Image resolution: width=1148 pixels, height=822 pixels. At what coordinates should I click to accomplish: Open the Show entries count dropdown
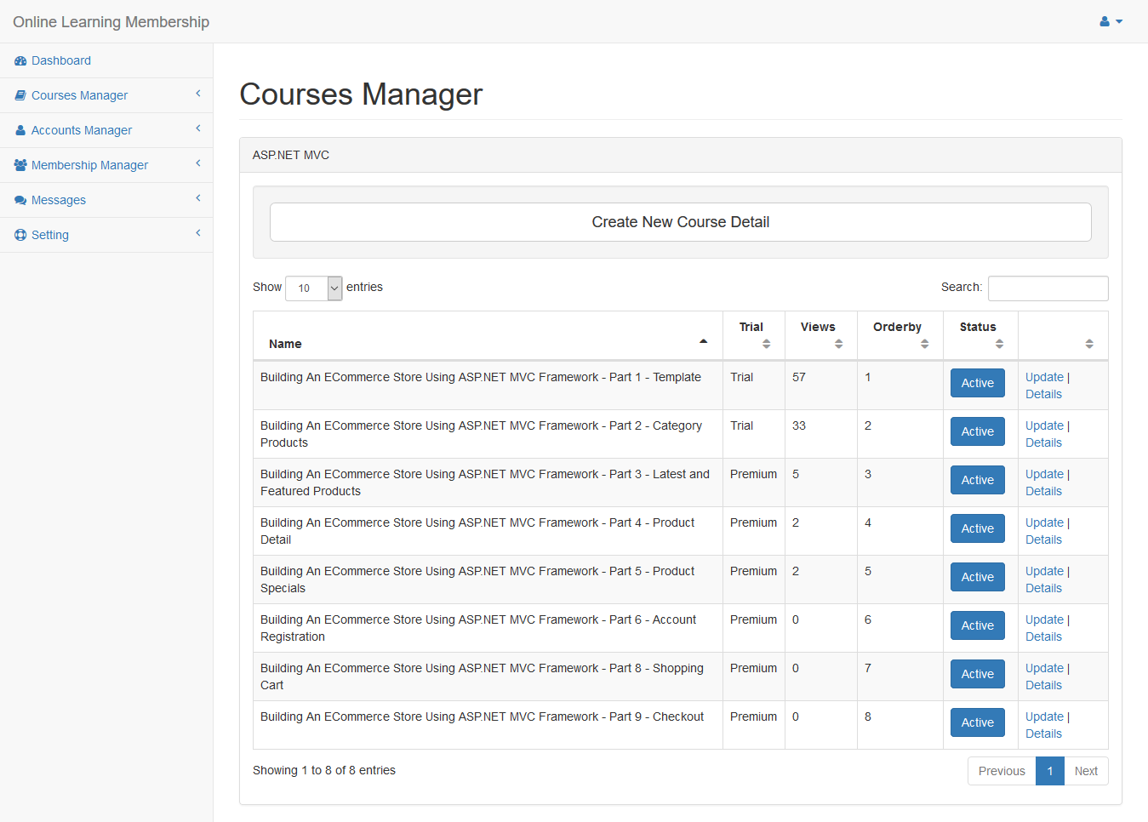[314, 288]
